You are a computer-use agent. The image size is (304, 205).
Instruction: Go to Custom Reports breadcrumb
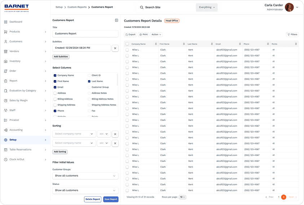click(77, 7)
